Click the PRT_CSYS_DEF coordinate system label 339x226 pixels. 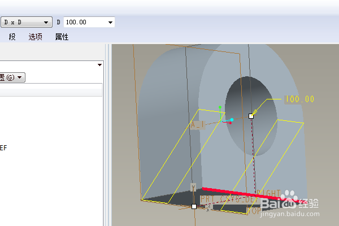(x=229, y=199)
